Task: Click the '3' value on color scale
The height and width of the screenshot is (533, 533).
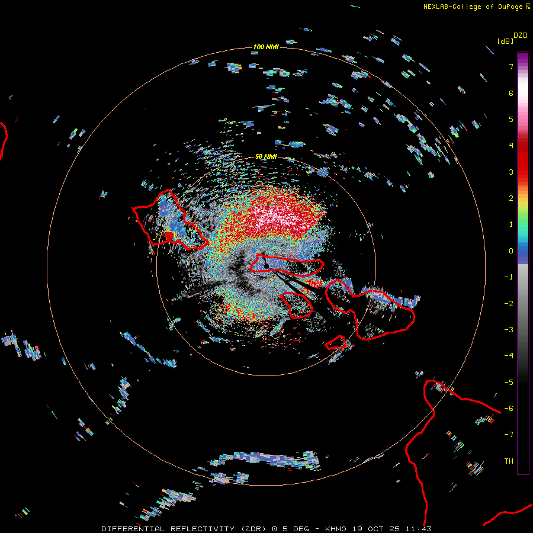Action: tap(511, 172)
